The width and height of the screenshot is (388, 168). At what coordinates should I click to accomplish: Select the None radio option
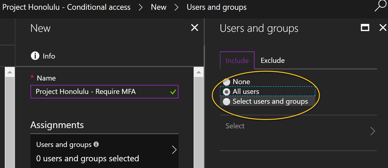227,82
